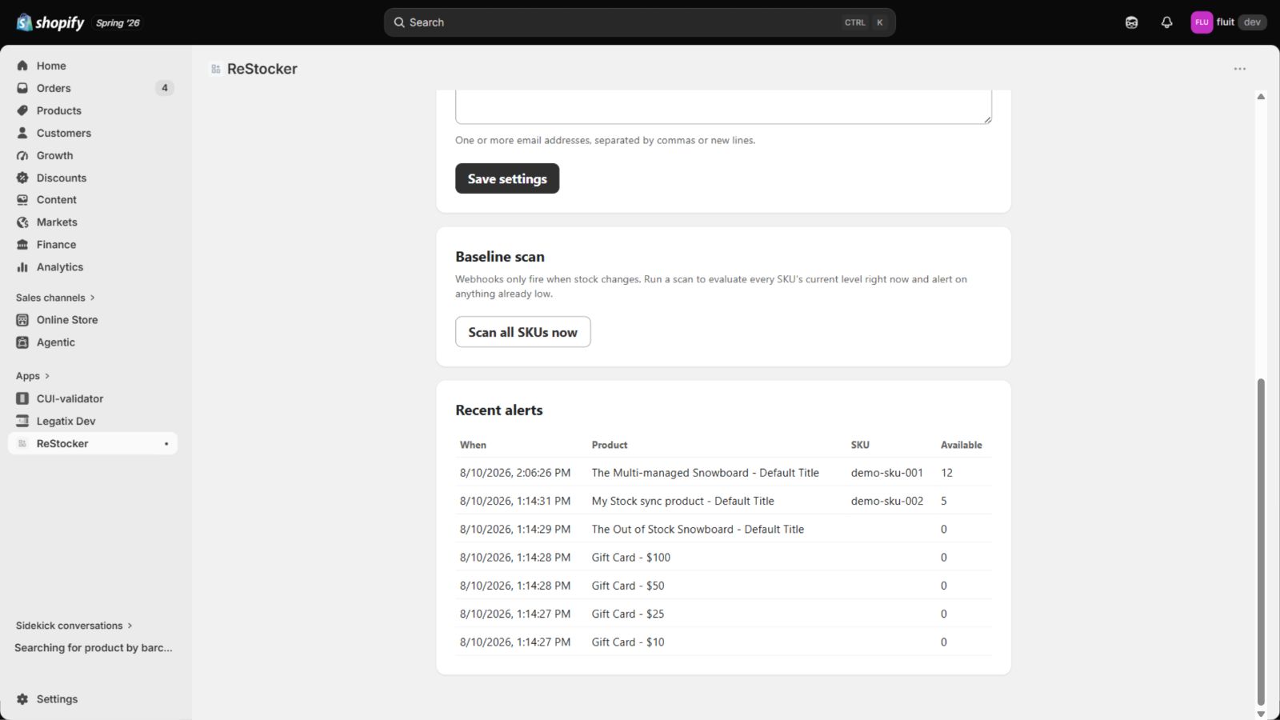
Task: Expand the Sales channels section
Action: [55, 298]
